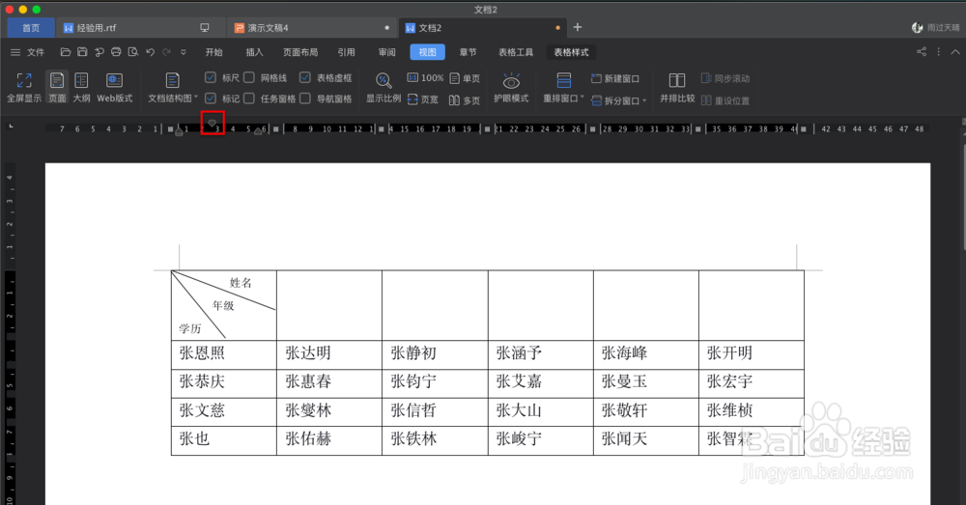
Task: Switch to the 插入 ribbon tab
Action: pos(254,52)
